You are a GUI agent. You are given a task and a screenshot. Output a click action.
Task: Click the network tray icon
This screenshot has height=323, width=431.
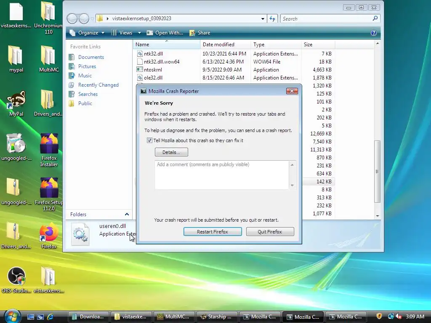(x=390, y=316)
